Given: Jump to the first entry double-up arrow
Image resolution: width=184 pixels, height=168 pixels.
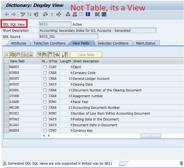Looking at the screenshot, I should [x=57, y=55].
